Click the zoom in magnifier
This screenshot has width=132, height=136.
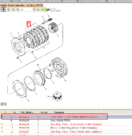coord(13,10)
